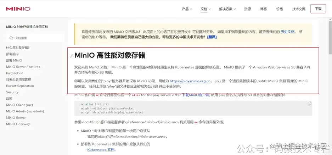Click the search magnifier icon
Image resolution: width=332 pixels, height=155 pixels.
pos(11,38)
